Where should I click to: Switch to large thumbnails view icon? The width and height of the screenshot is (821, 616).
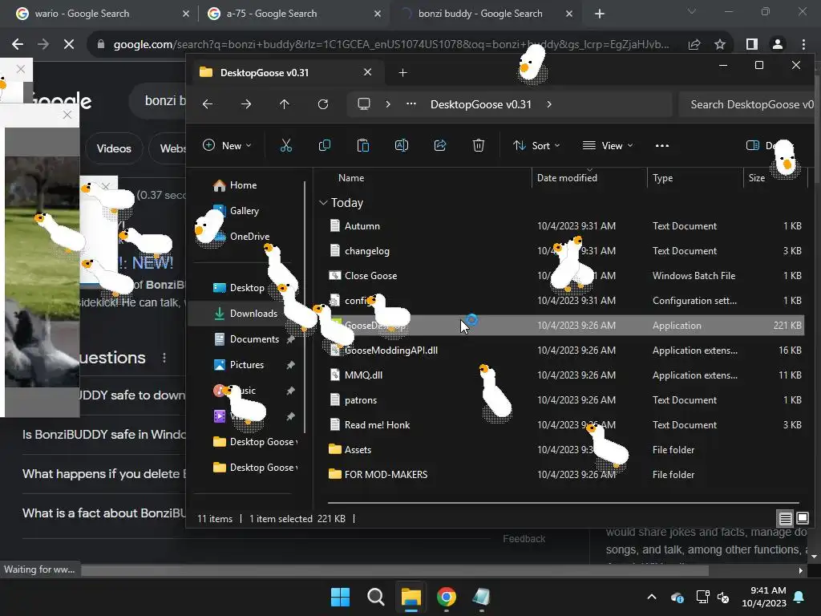(803, 519)
